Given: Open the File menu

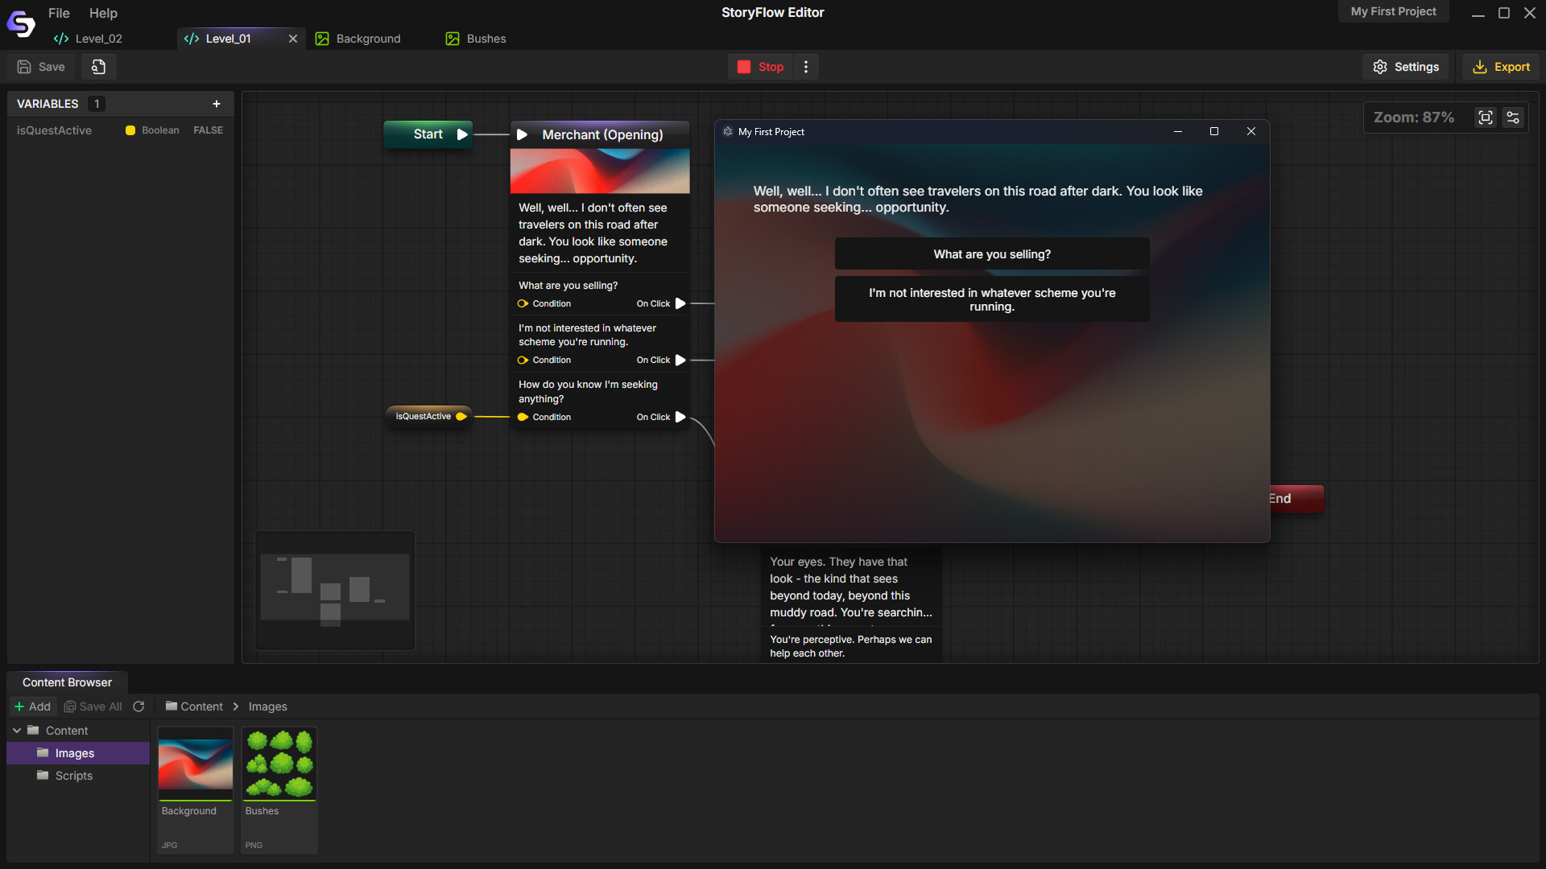Looking at the screenshot, I should pos(59,13).
